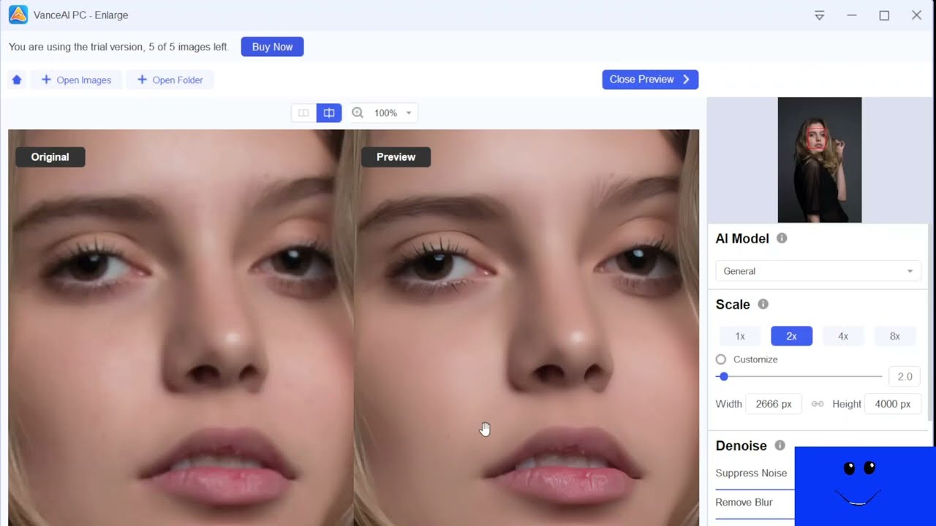Click Open Images
This screenshot has height=526, width=936.
click(x=76, y=80)
